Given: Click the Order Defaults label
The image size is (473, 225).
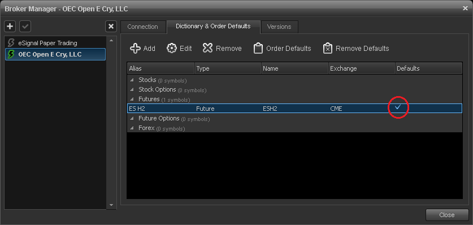Looking at the screenshot, I should (289, 49).
